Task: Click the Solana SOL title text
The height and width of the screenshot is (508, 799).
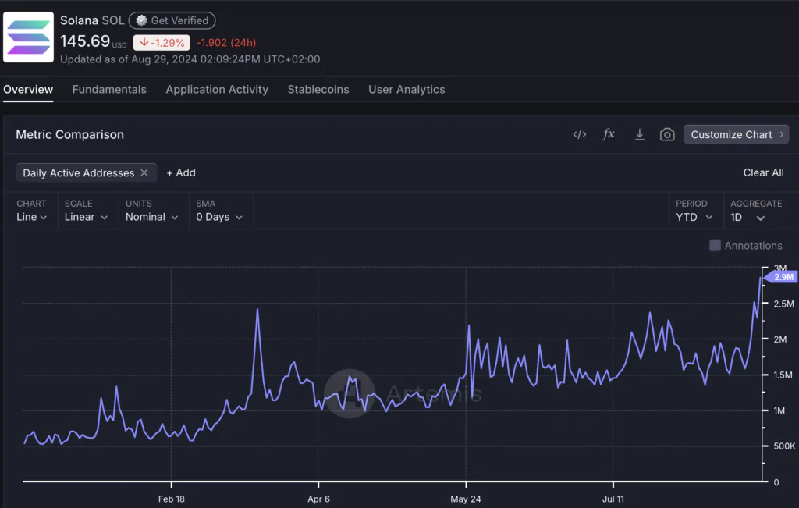Action: tap(92, 20)
